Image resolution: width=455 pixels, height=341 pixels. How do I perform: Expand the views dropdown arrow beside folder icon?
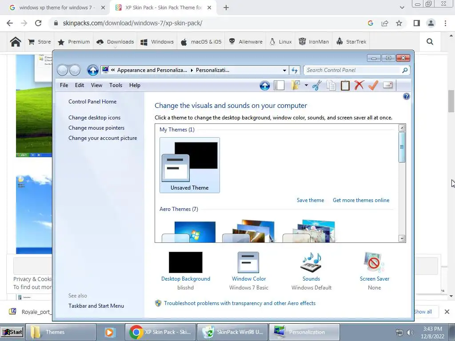(x=306, y=85)
